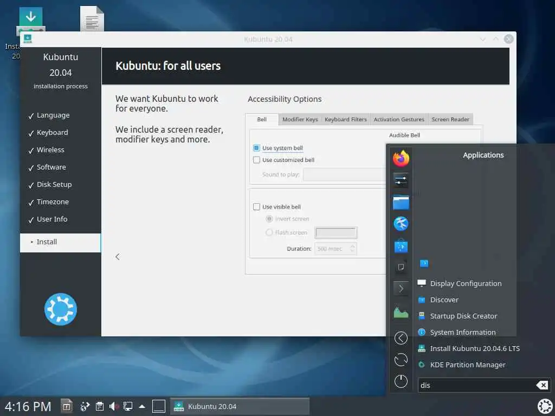Open the Activation Gestures tab
This screenshot has width=555, height=416.
tap(398, 119)
